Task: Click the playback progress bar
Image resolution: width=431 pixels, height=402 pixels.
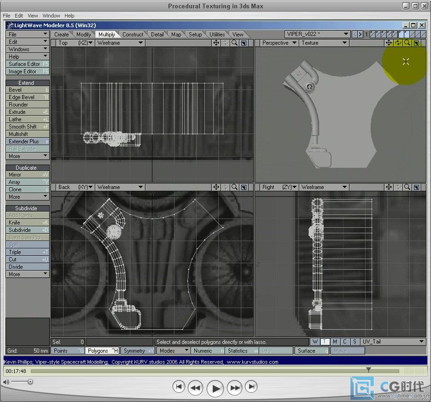Action: coord(215,371)
